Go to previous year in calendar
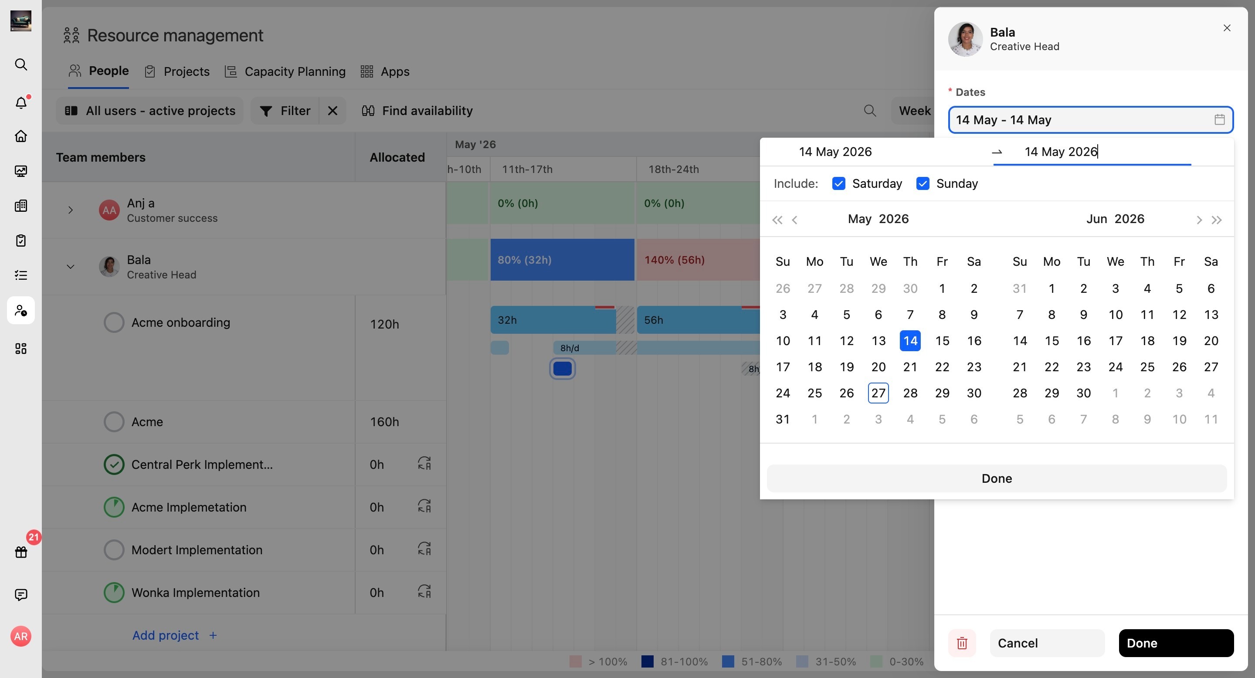 click(777, 220)
